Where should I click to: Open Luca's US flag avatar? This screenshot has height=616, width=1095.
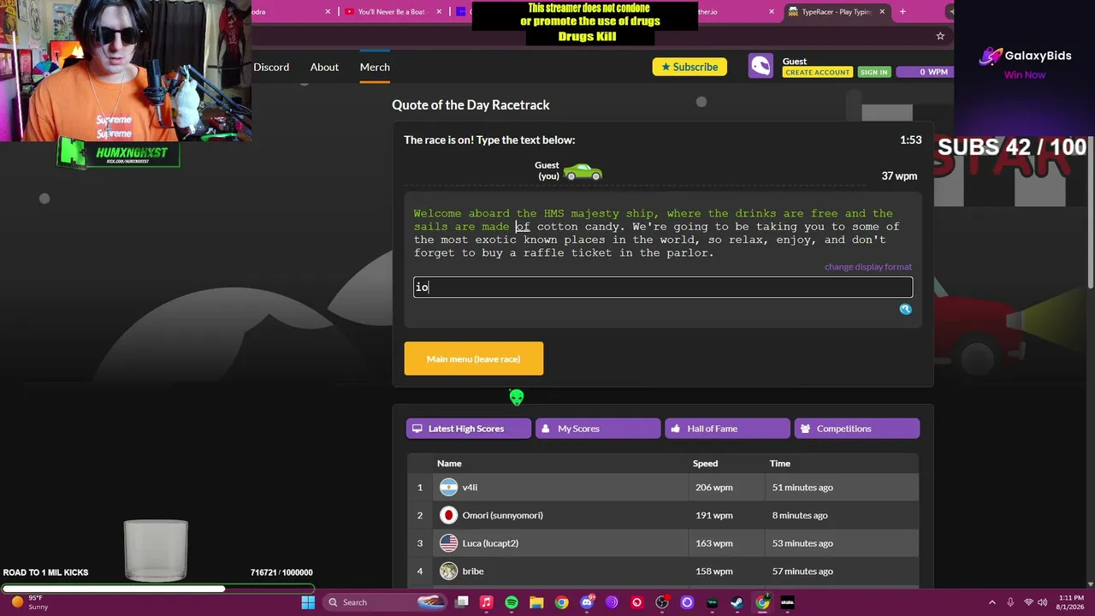coord(449,543)
